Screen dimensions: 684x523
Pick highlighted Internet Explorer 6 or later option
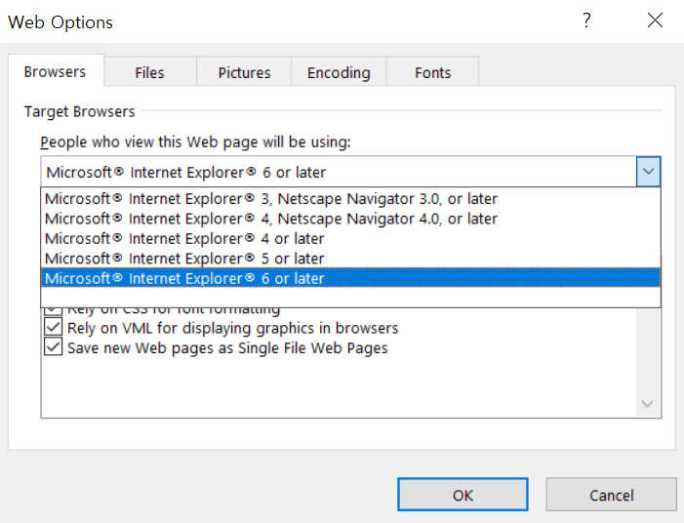[350, 278]
